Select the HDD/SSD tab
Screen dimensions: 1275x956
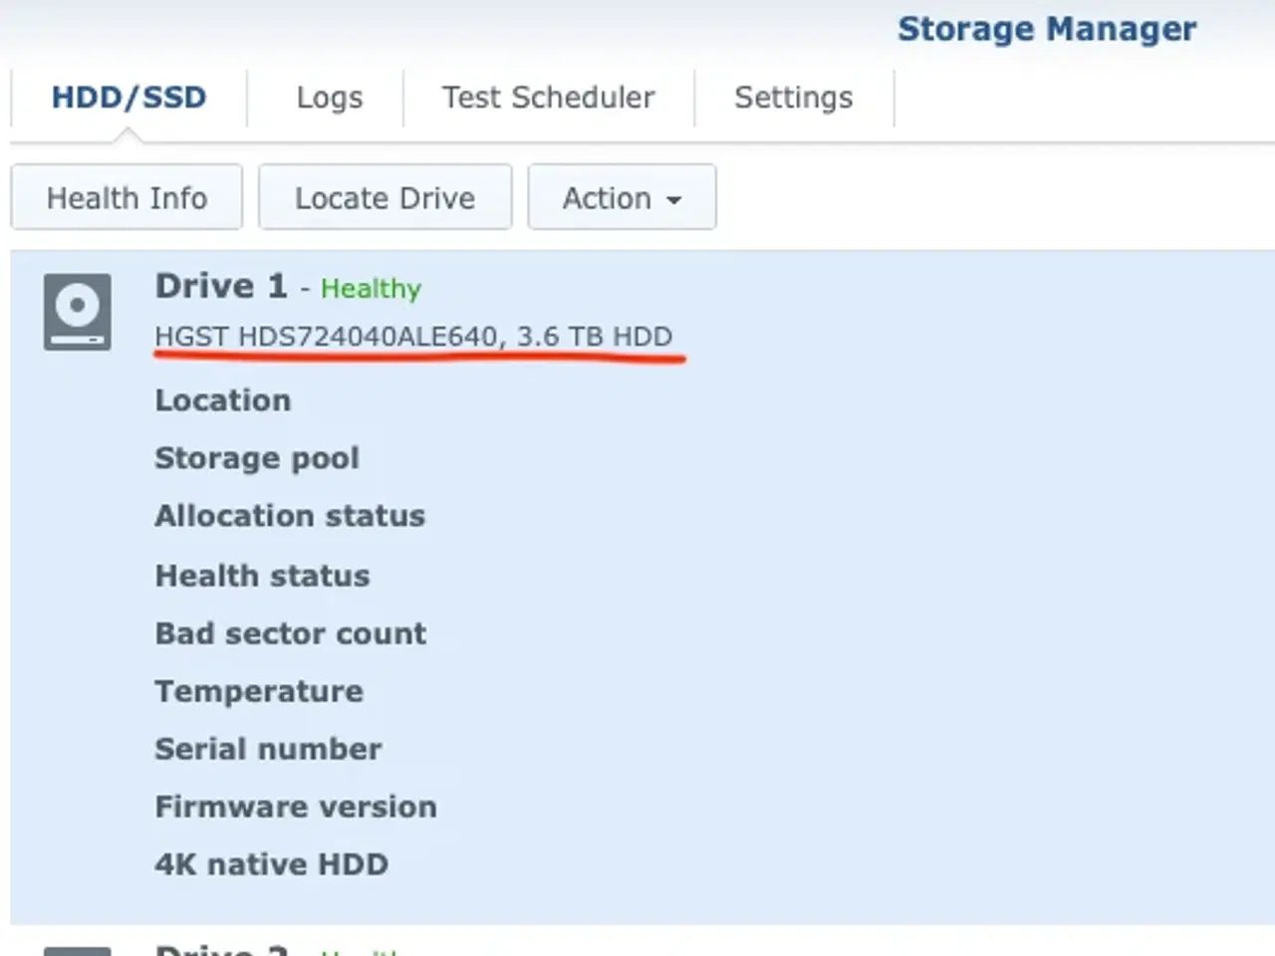[129, 98]
